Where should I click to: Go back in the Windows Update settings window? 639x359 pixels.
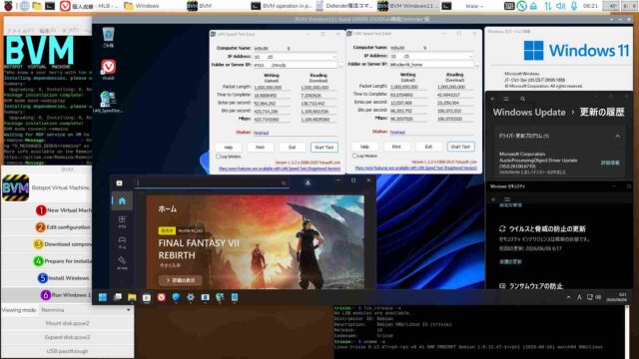[492, 99]
